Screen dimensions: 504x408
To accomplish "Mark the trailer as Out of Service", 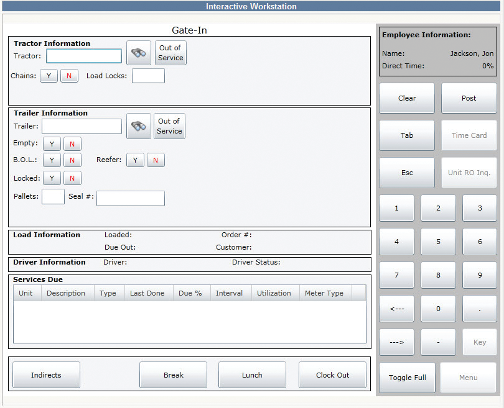I will point(169,126).
